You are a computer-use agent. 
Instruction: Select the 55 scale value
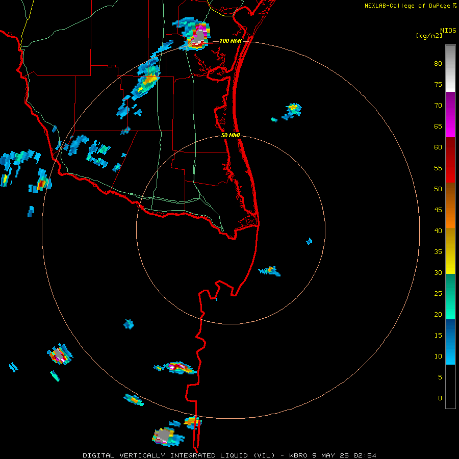[x=438, y=168]
